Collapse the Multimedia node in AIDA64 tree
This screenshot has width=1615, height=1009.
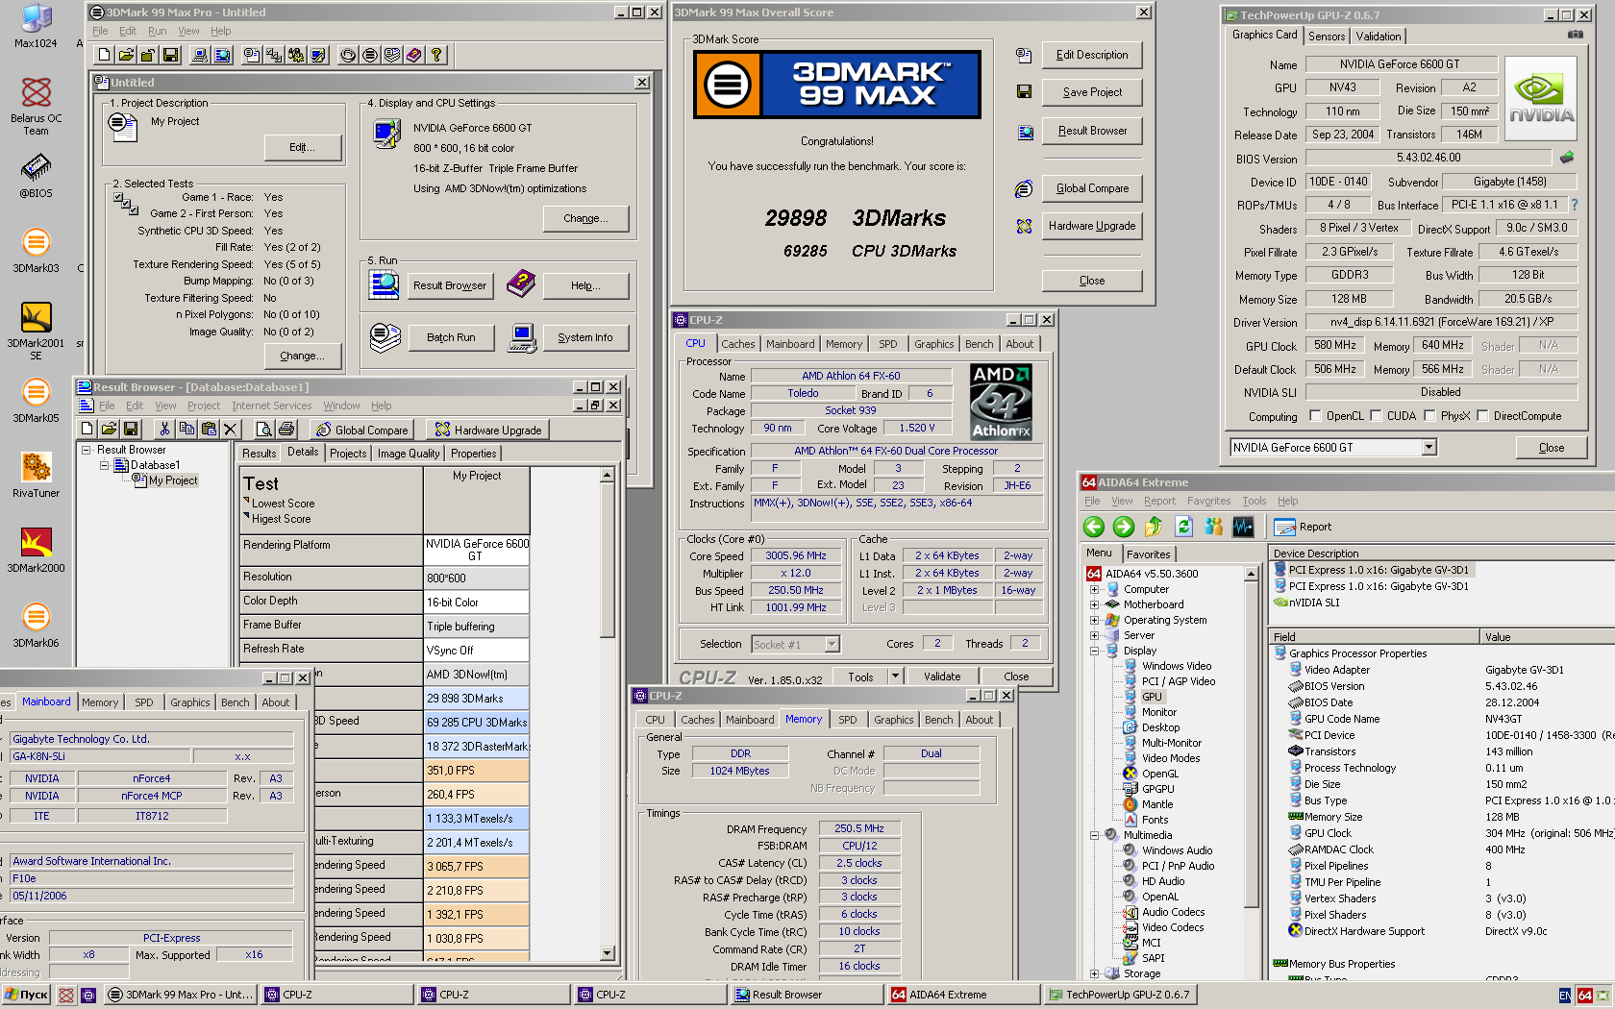coord(1094,835)
